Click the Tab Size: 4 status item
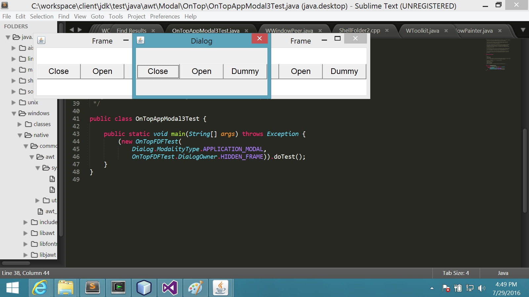Viewport: 529px width, 297px height. [456, 273]
